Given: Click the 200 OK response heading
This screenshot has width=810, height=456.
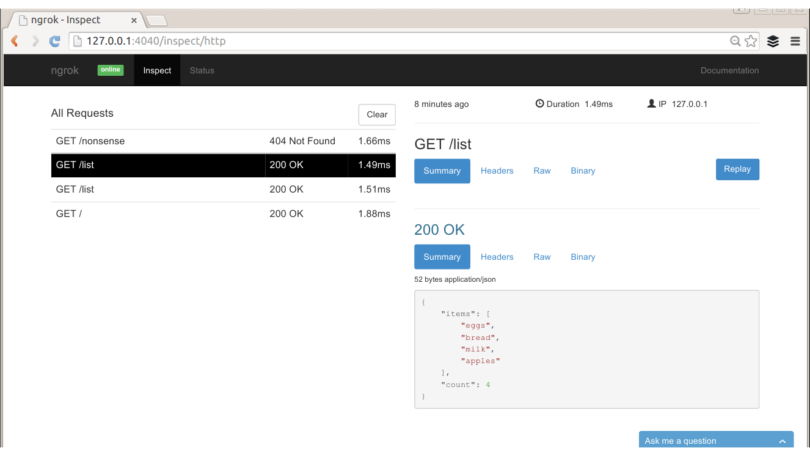Looking at the screenshot, I should coord(439,230).
